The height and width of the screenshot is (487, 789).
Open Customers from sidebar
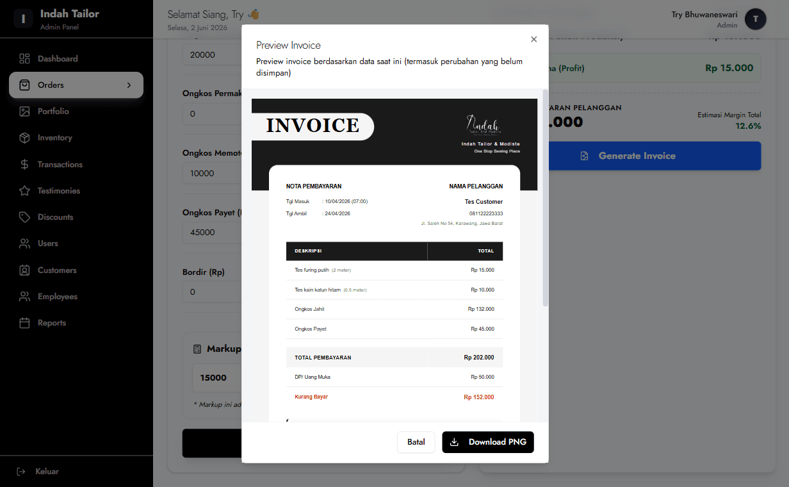(76, 270)
